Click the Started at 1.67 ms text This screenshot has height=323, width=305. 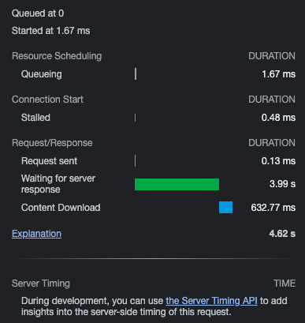click(x=50, y=31)
